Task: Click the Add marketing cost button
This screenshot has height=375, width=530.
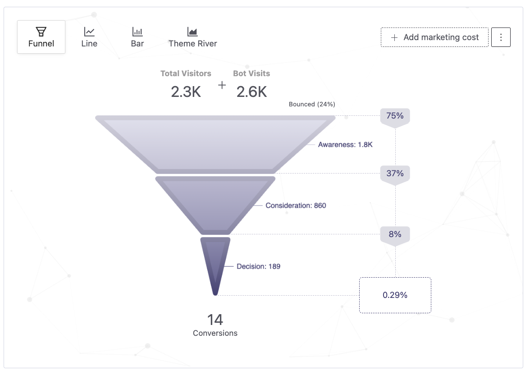Action: [x=434, y=37]
